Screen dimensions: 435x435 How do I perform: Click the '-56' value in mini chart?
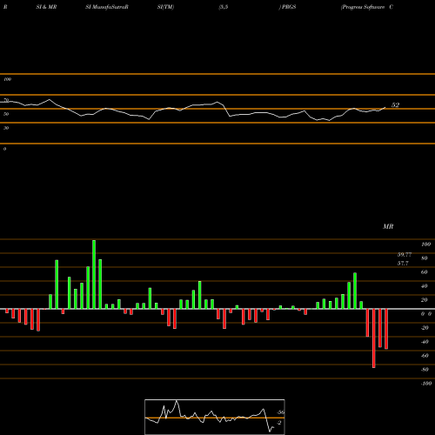point(280,412)
